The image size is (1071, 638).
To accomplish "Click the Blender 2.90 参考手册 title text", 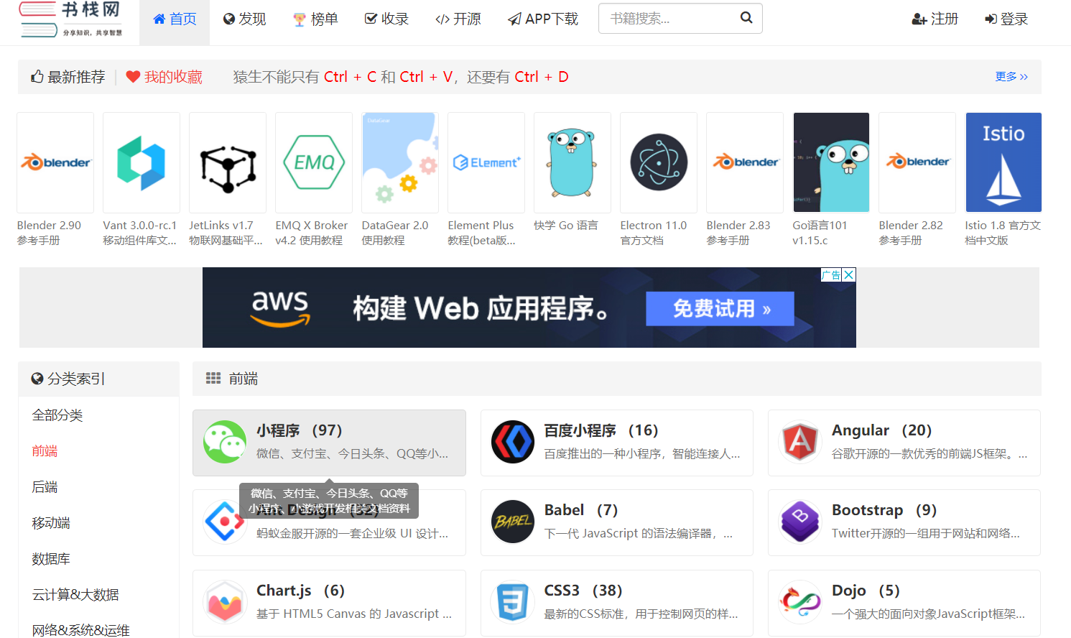I will tap(49, 233).
